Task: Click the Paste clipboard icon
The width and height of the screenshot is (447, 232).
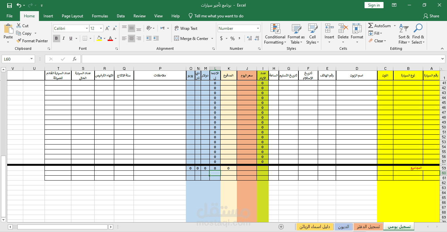Action: pos(8,29)
